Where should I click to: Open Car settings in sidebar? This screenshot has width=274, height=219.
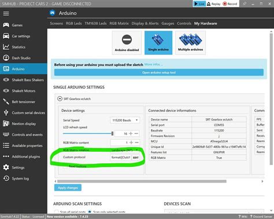(x=24, y=36)
